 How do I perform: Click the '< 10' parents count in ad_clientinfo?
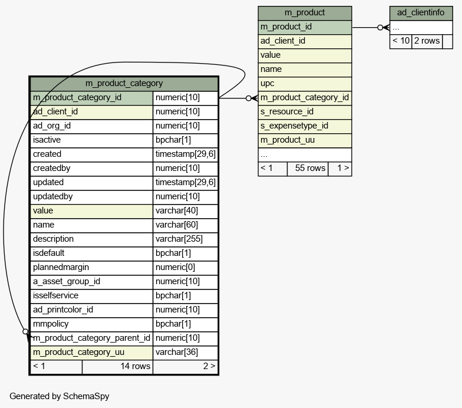401,41
